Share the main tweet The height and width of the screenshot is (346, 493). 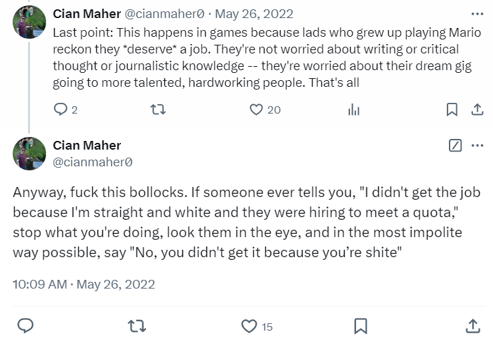tap(472, 326)
